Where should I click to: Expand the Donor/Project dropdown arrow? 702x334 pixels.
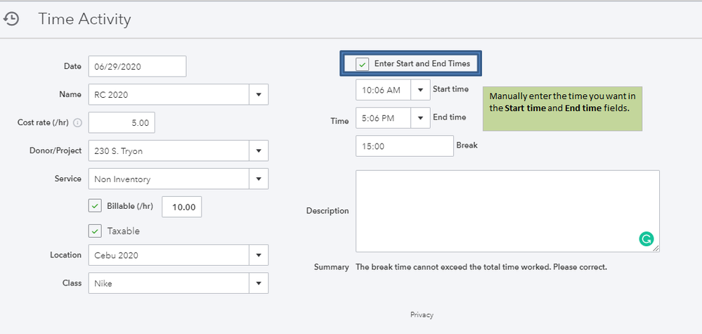pyautogui.click(x=258, y=150)
